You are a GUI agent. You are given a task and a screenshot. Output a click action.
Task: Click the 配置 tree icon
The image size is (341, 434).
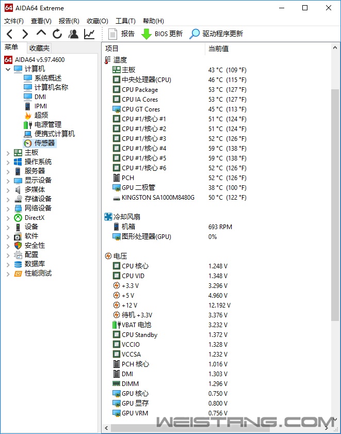[x=18, y=255]
